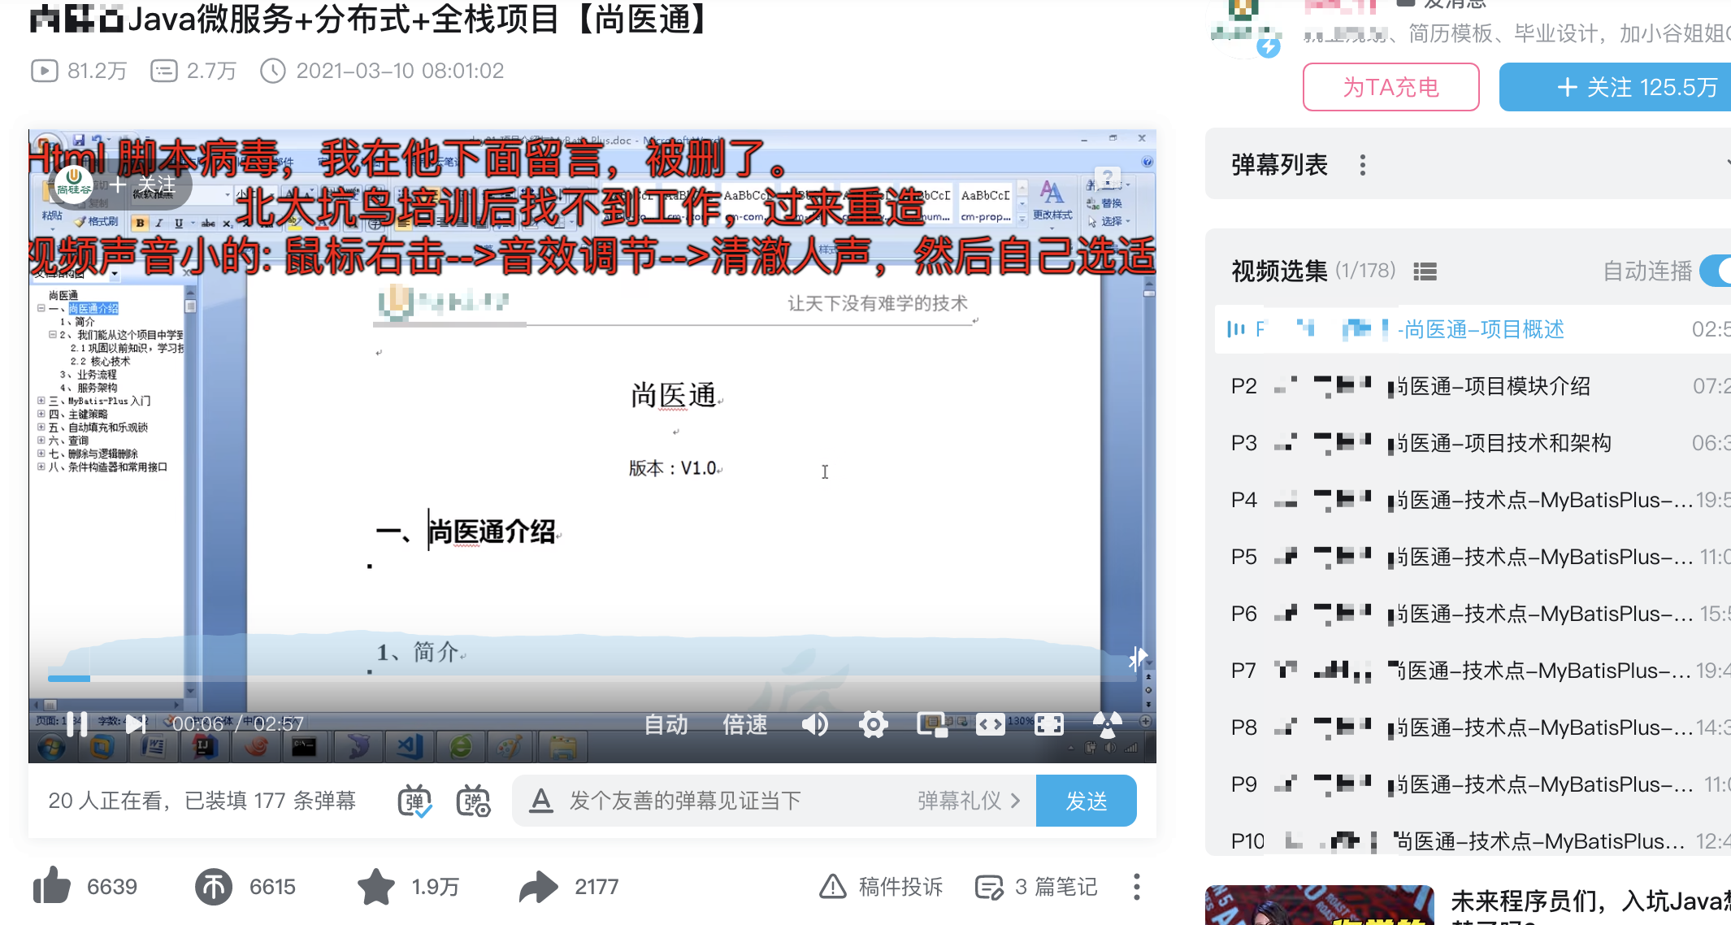The height and width of the screenshot is (925, 1731).
Task: Open the 弹幕列表 options dots
Action: pyautogui.click(x=1363, y=165)
